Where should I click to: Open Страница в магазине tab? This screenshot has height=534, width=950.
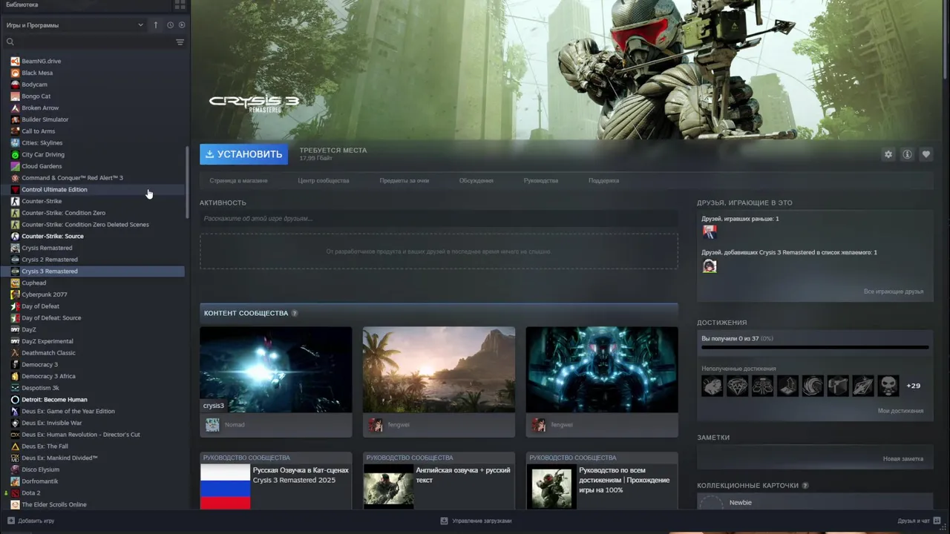tap(238, 180)
